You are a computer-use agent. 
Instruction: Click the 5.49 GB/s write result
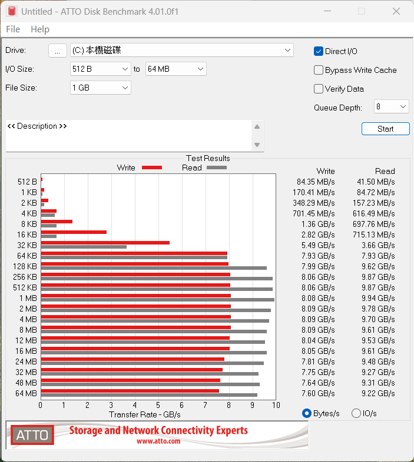click(318, 246)
